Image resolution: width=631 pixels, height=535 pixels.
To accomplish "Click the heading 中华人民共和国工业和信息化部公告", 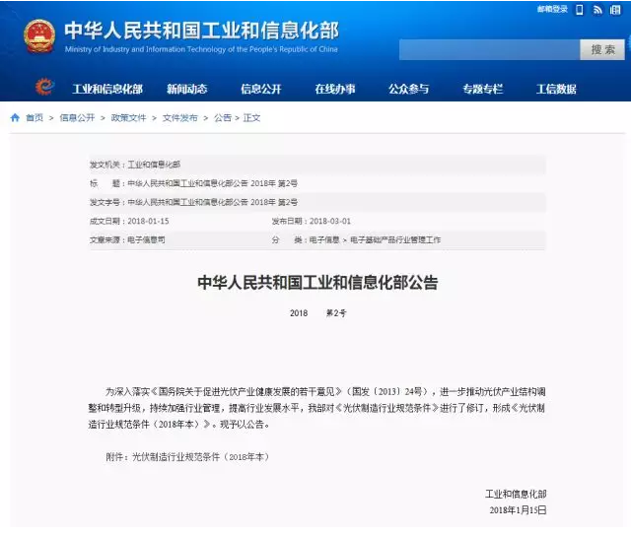I will (317, 283).
